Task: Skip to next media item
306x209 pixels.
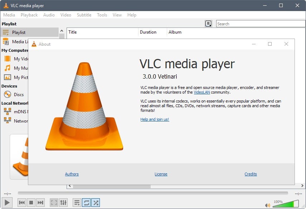Action: point(40,202)
